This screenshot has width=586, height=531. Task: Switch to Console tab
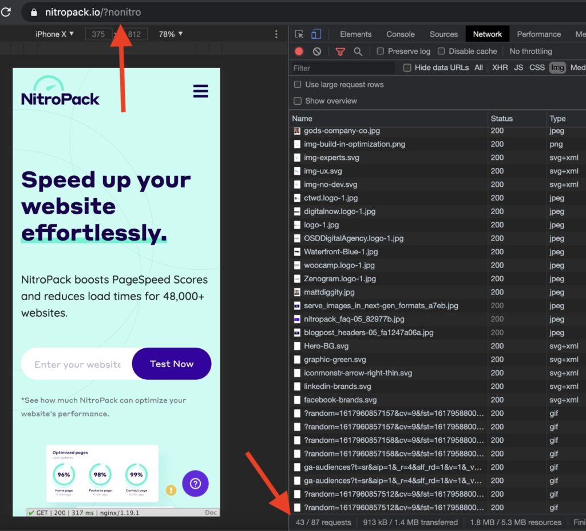click(x=400, y=34)
